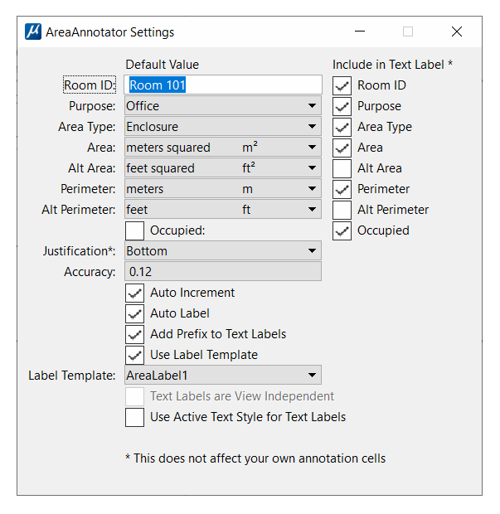Open the Alt Area dropdown showing feet squared

tap(223, 167)
